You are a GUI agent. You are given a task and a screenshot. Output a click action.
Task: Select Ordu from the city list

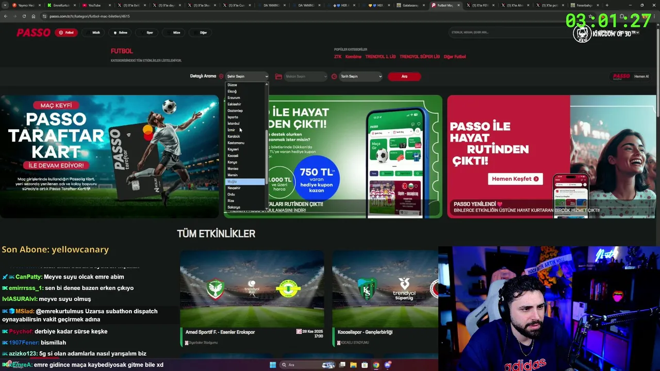[x=245, y=194]
